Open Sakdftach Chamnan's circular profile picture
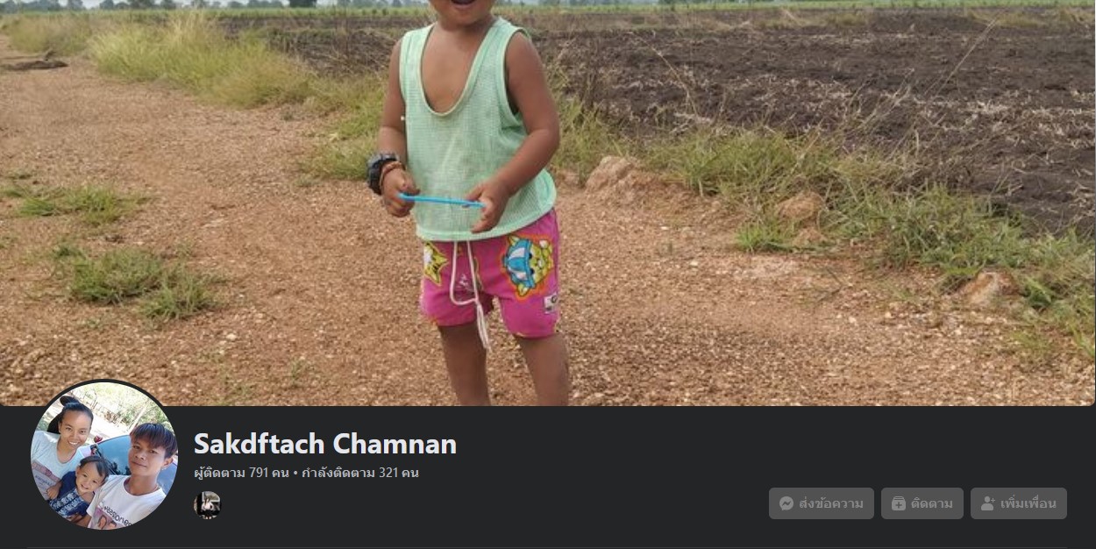The height and width of the screenshot is (549, 1096). tap(104, 455)
